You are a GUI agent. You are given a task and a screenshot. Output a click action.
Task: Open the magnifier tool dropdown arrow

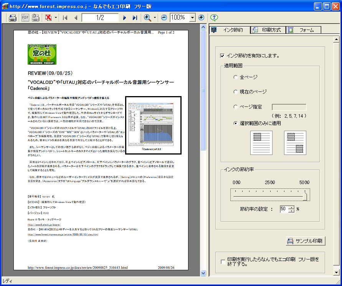click(155, 17)
